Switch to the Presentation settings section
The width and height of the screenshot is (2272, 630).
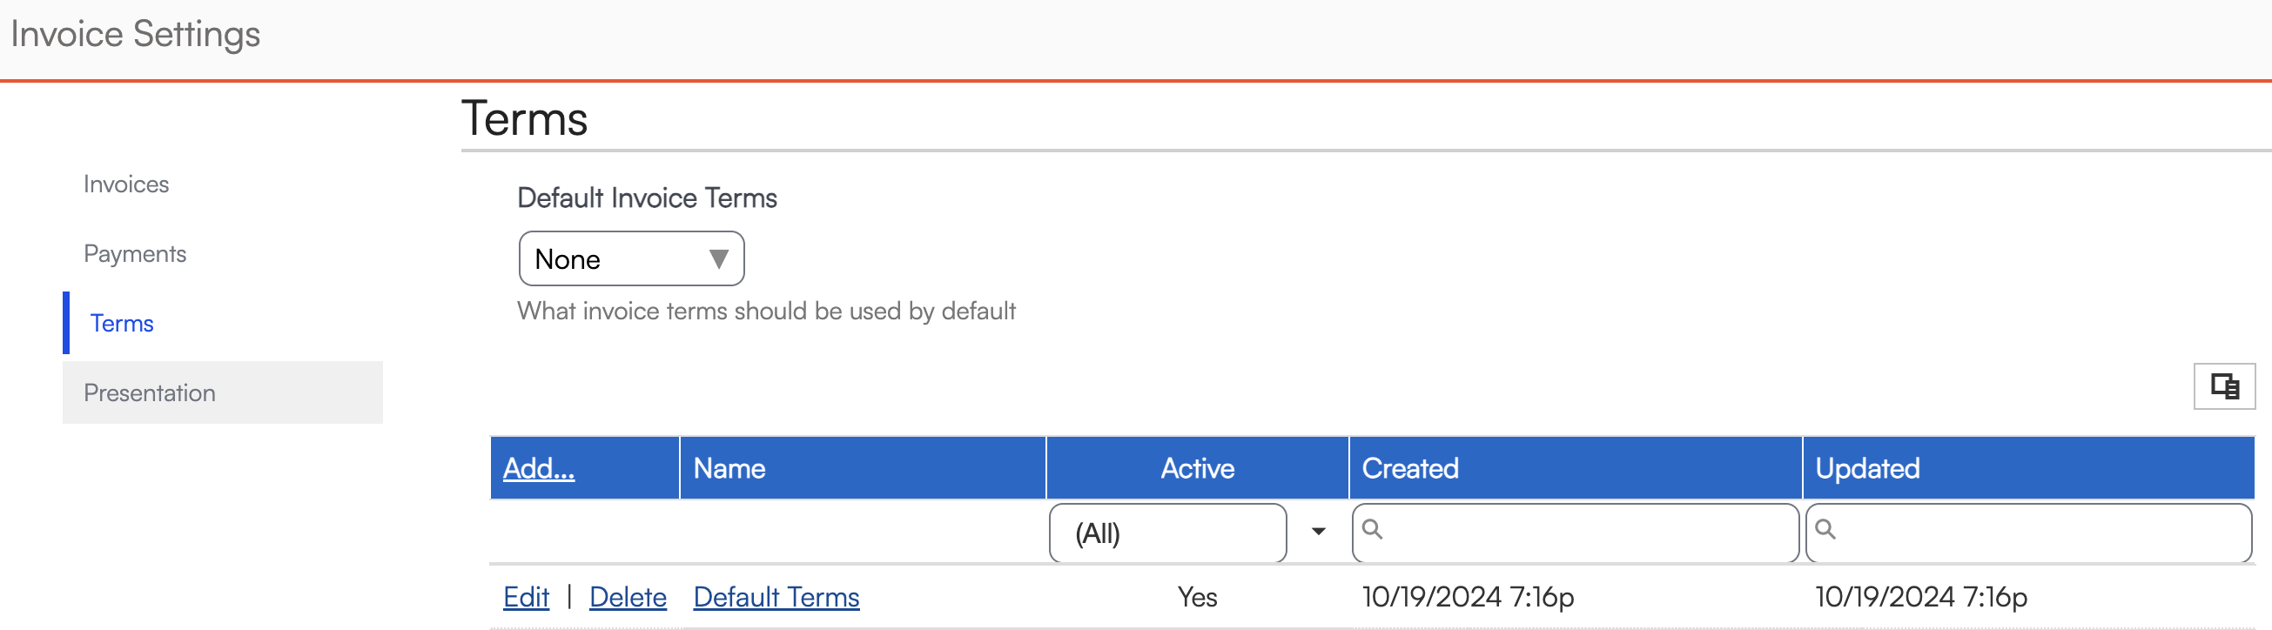tap(149, 393)
